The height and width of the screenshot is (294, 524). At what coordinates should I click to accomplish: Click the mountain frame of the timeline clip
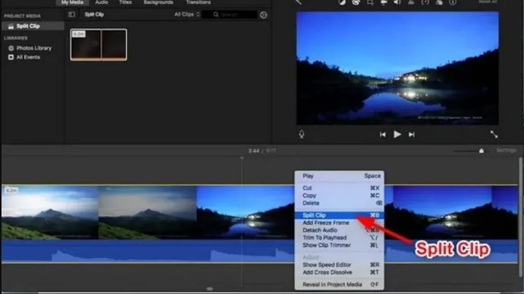click(x=49, y=213)
